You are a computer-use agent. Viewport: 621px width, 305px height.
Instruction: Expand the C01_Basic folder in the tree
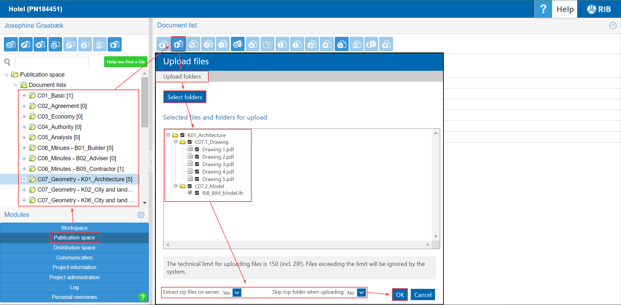click(x=24, y=96)
